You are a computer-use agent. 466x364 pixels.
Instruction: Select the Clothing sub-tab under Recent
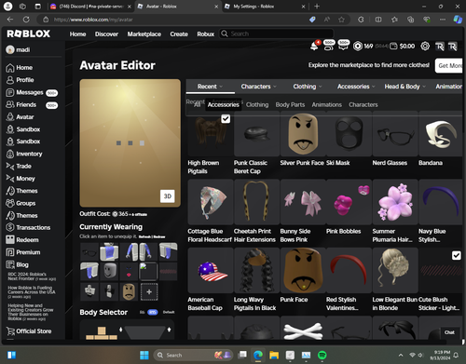tap(257, 105)
